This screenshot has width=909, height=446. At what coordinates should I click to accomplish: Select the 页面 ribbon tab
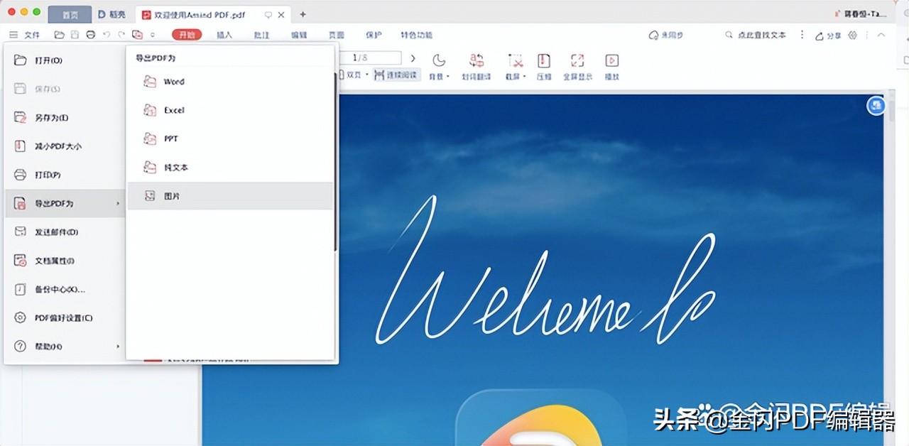click(x=336, y=35)
